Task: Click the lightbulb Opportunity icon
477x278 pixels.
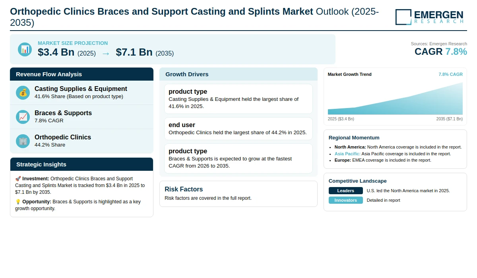Action: coord(18,202)
